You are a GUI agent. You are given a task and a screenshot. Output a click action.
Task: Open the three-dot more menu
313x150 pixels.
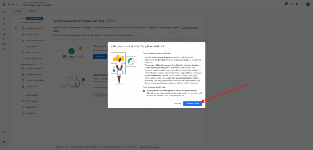tap(303, 4)
